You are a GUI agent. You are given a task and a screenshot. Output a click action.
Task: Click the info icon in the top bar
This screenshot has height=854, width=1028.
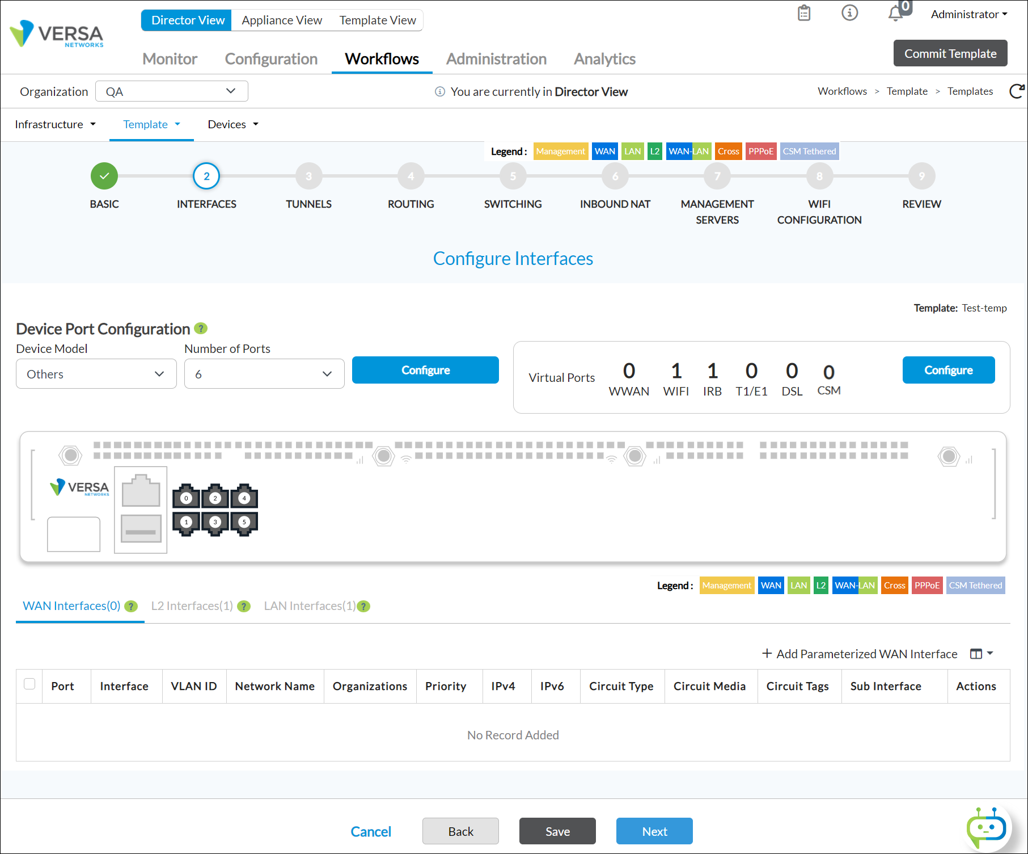point(849,12)
